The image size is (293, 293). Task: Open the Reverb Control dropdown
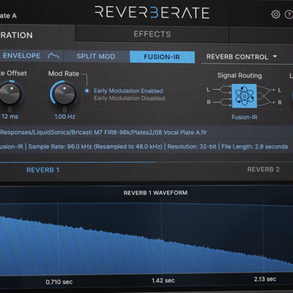pos(241,57)
